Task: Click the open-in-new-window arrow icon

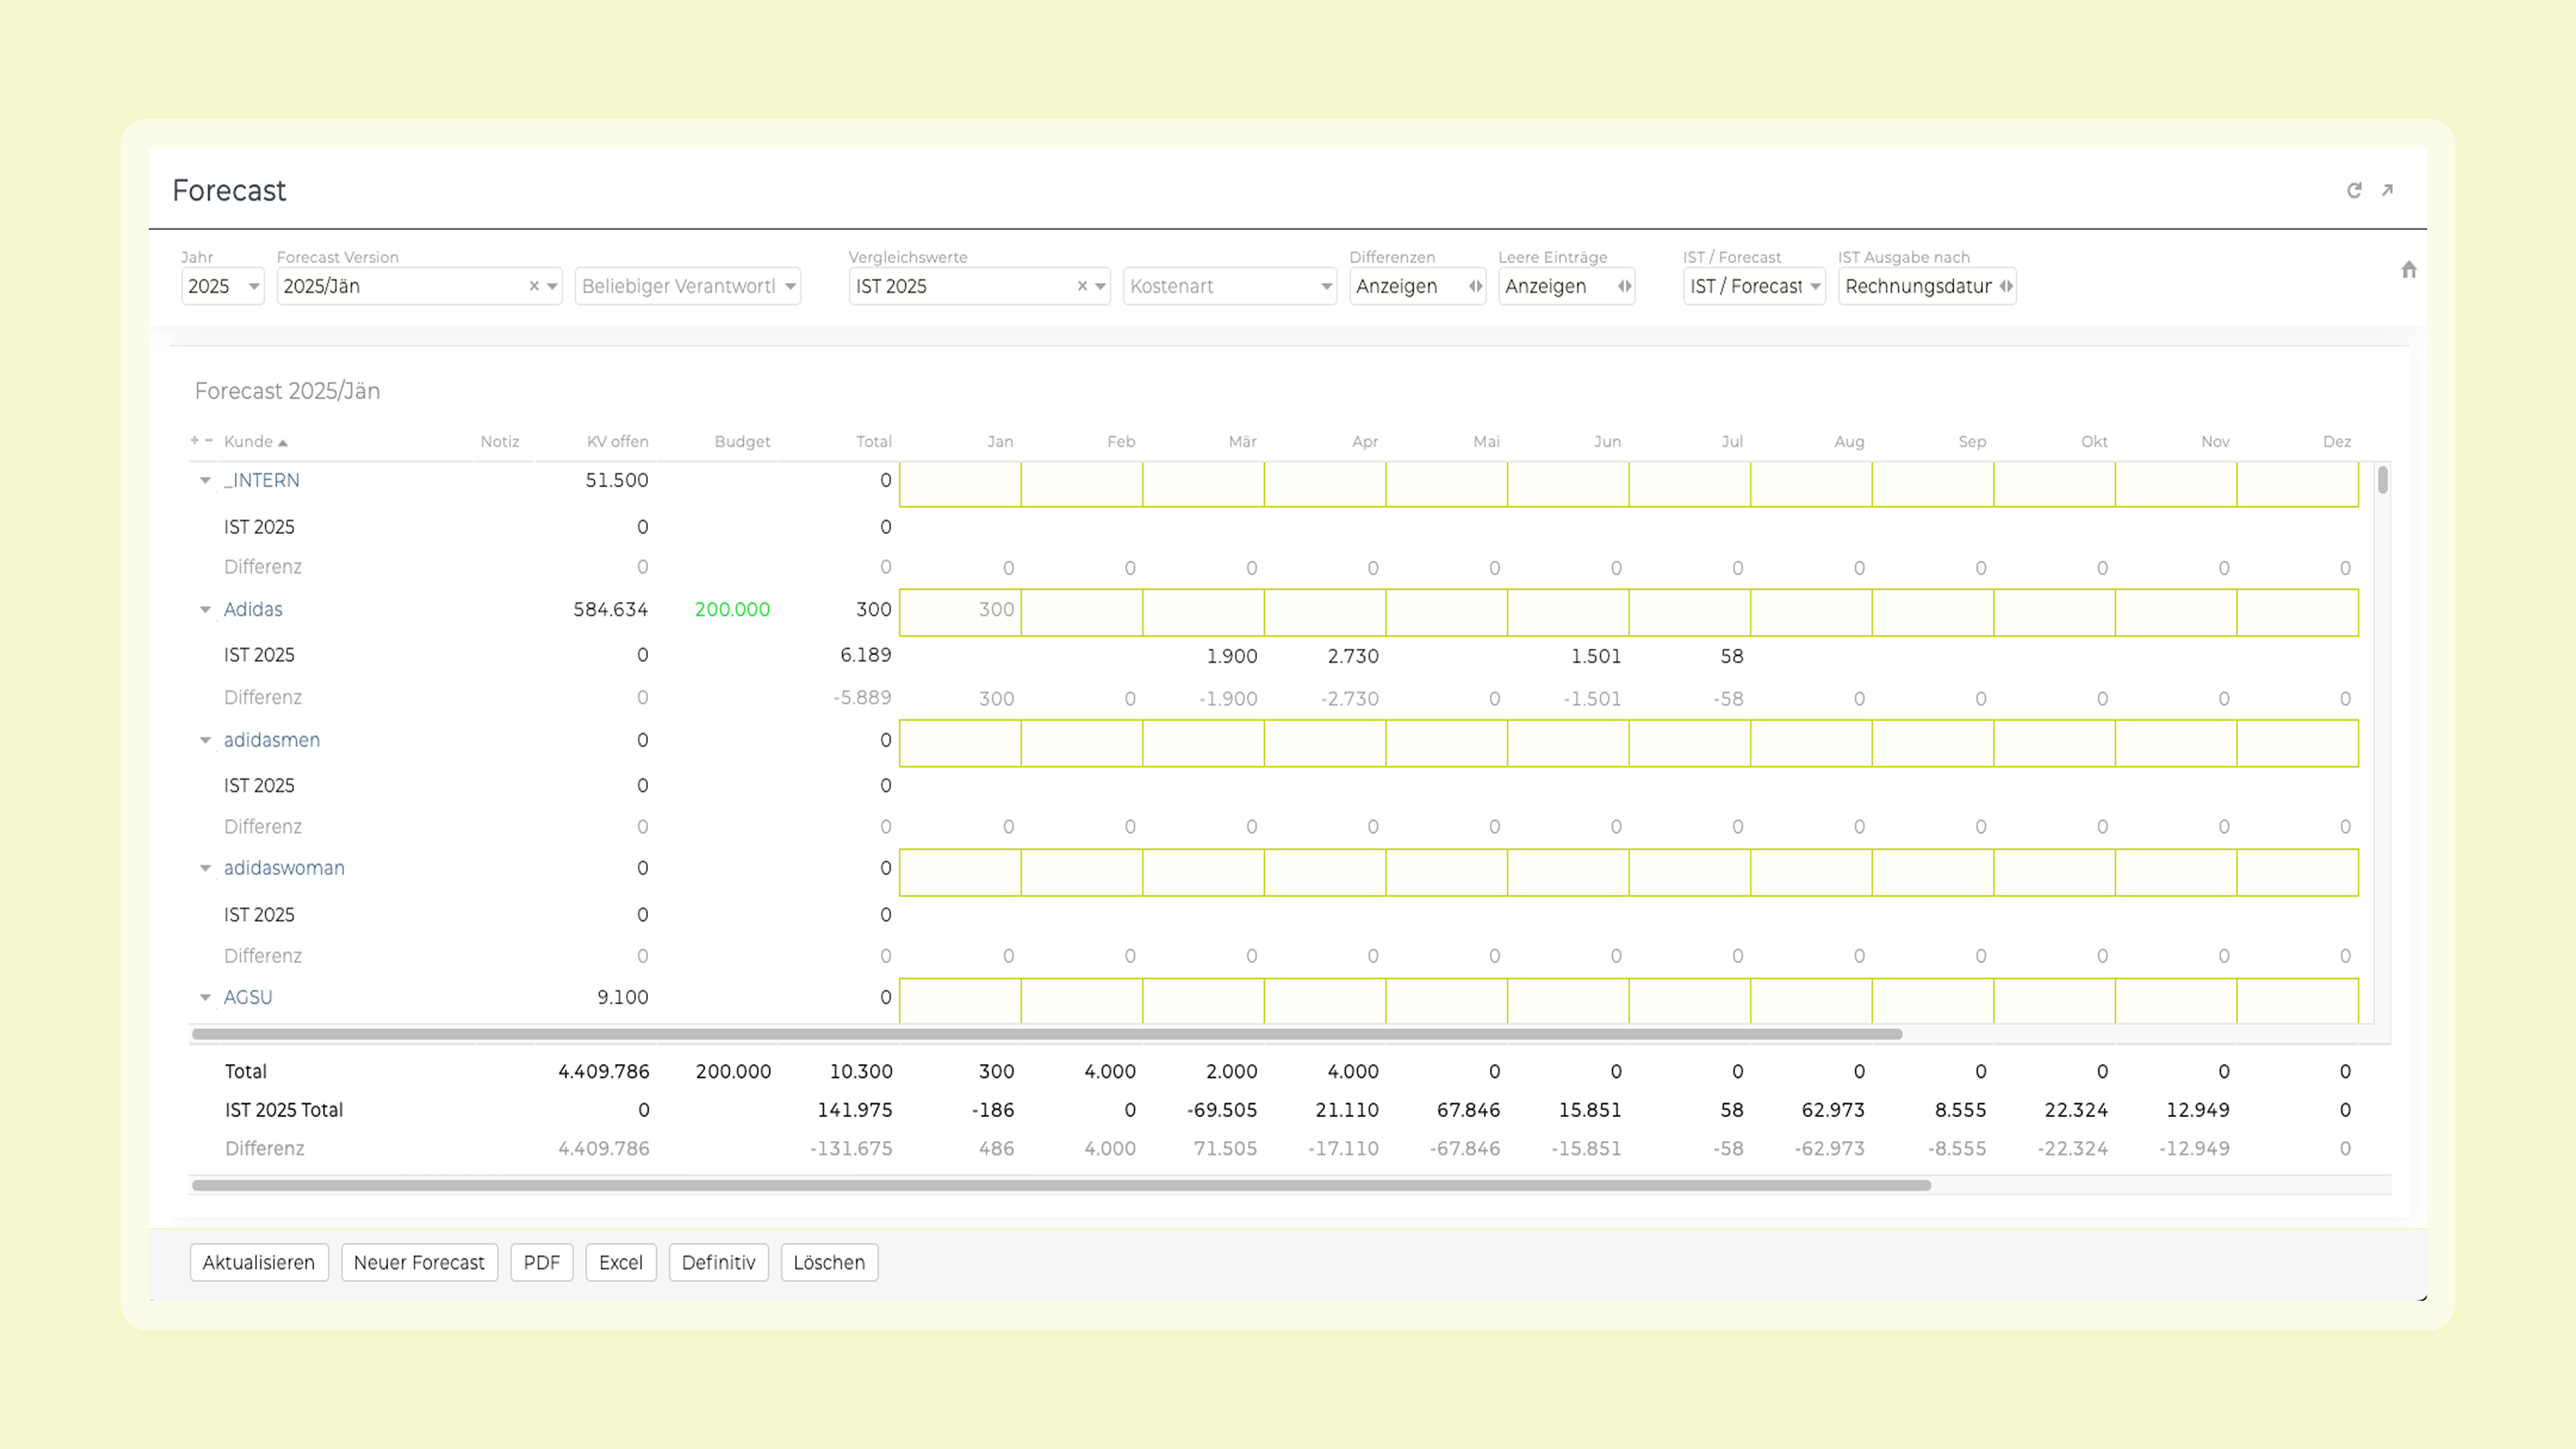Action: 2387,190
